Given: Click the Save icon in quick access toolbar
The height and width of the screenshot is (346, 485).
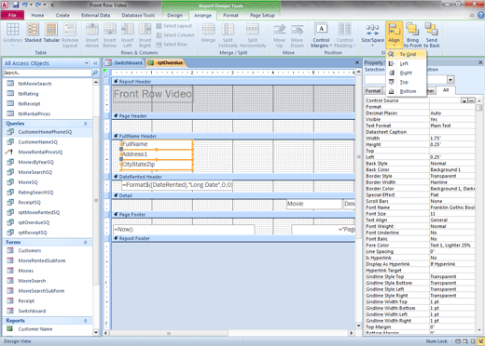Looking at the screenshot, I should 16,5.
